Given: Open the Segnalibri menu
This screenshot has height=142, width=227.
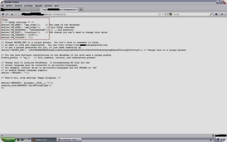Looking at the screenshot, I should point(39,6).
